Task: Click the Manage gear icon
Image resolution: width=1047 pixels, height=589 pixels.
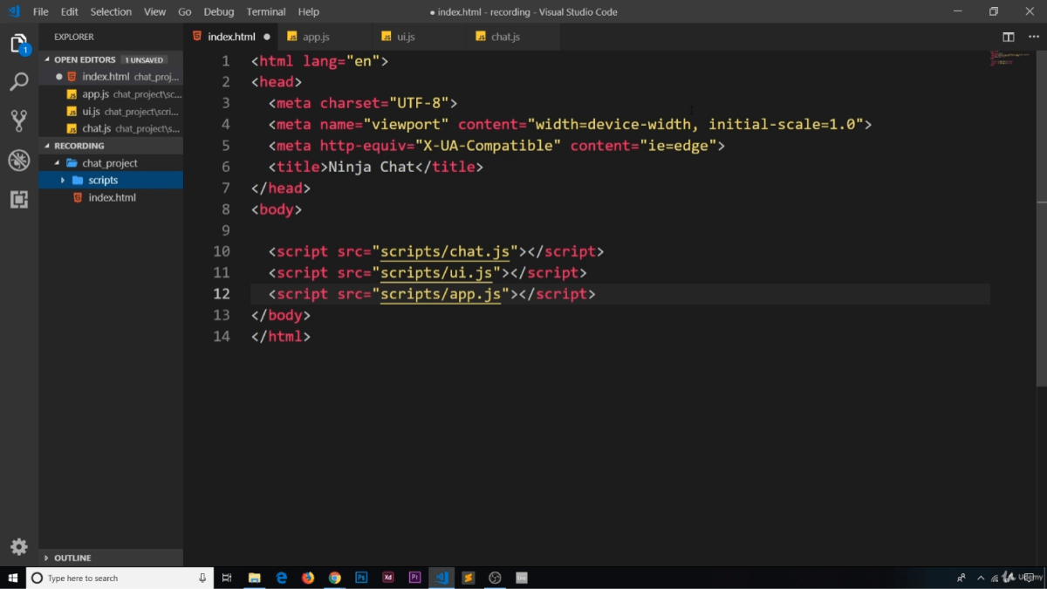Action: coord(18,547)
